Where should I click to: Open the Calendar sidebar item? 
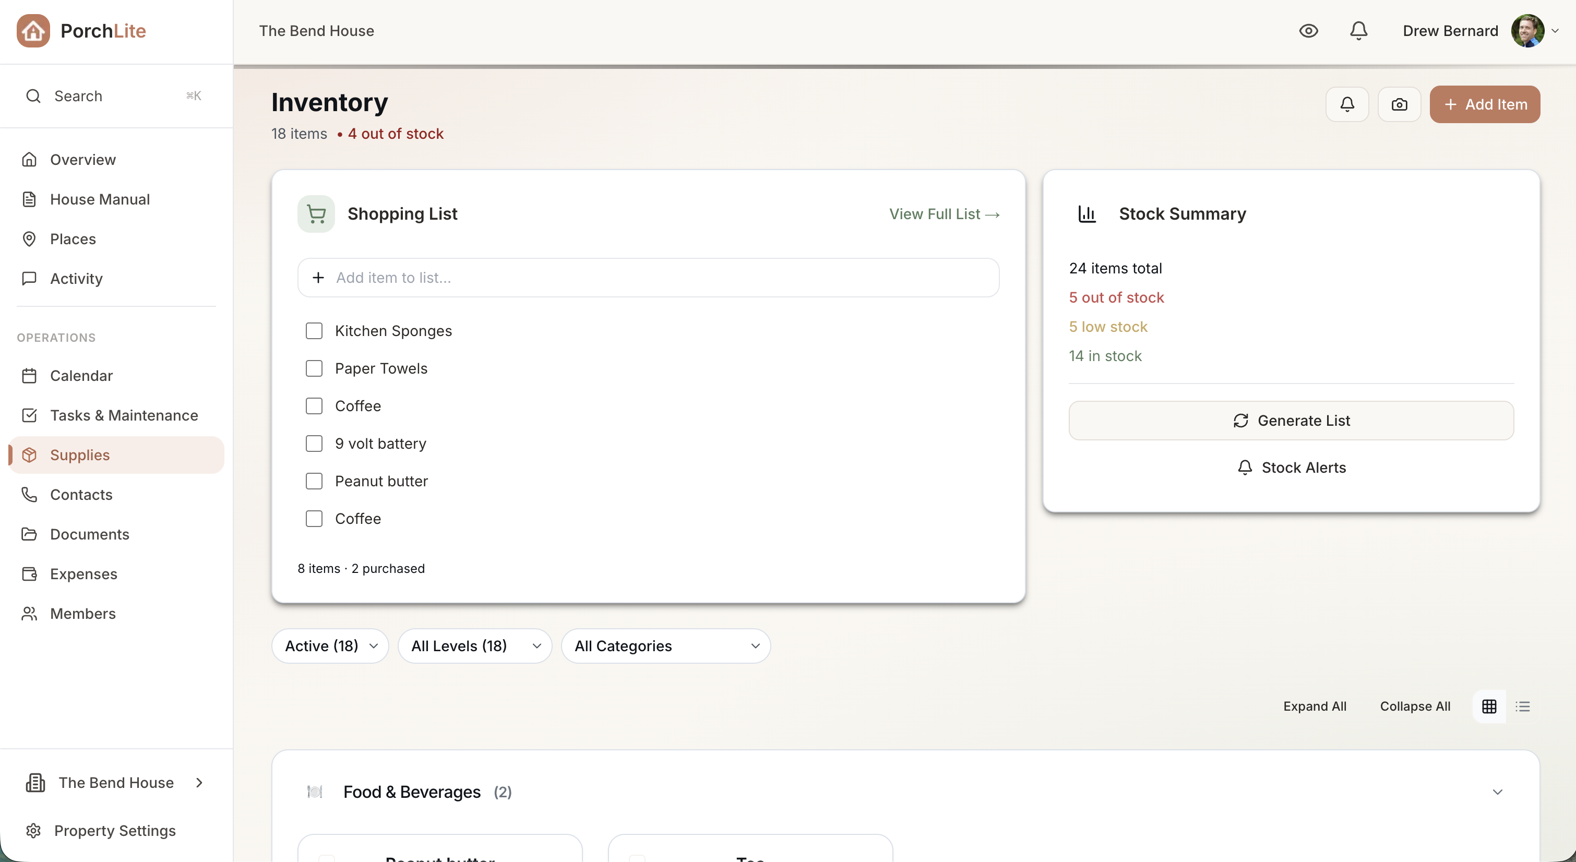tap(81, 376)
